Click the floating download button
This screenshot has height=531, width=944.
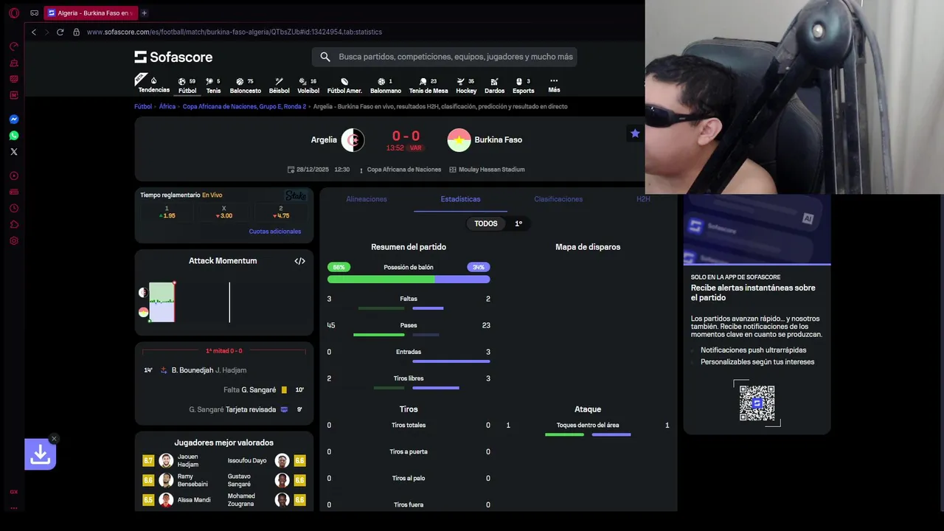coord(40,454)
